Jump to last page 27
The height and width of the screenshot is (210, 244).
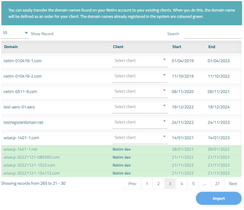click(217, 184)
